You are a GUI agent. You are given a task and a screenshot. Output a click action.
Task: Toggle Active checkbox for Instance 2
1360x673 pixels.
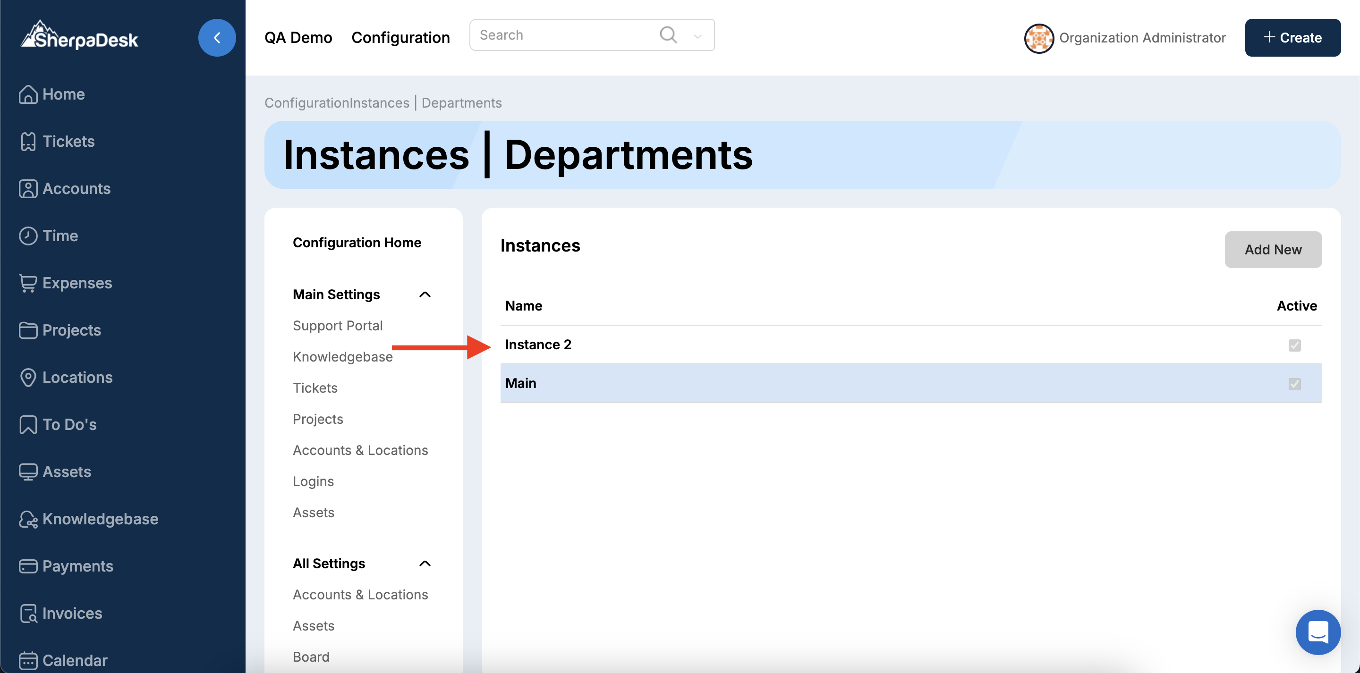click(1294, 345)
